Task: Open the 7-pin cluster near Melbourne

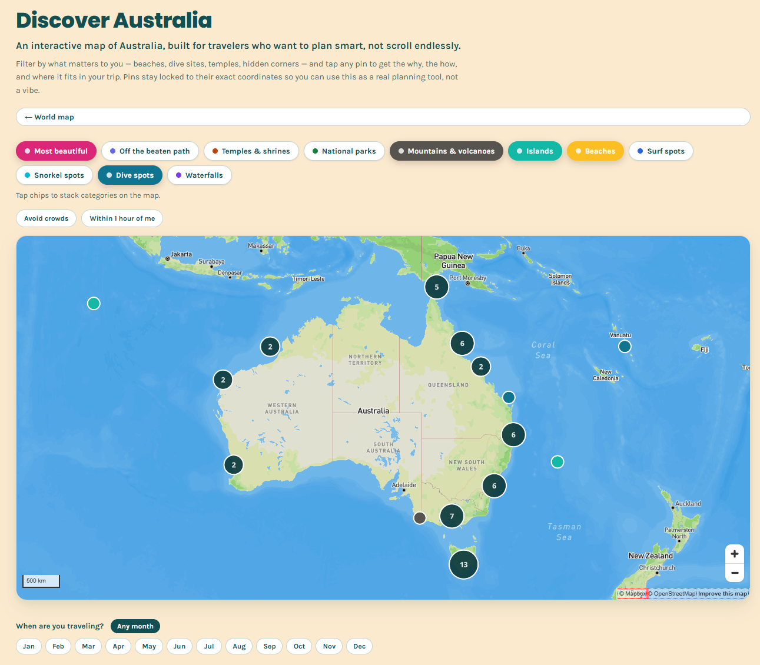Action: point(452,516)
